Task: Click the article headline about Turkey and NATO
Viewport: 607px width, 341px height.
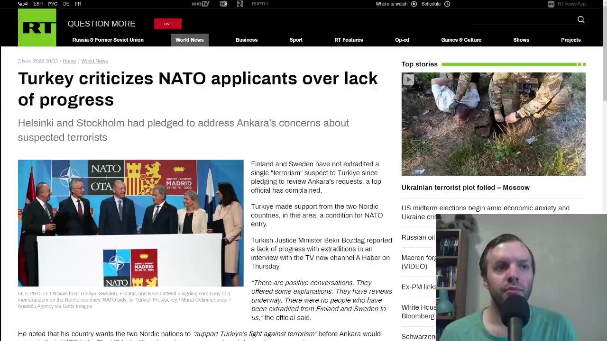Action: click(198, 89)
